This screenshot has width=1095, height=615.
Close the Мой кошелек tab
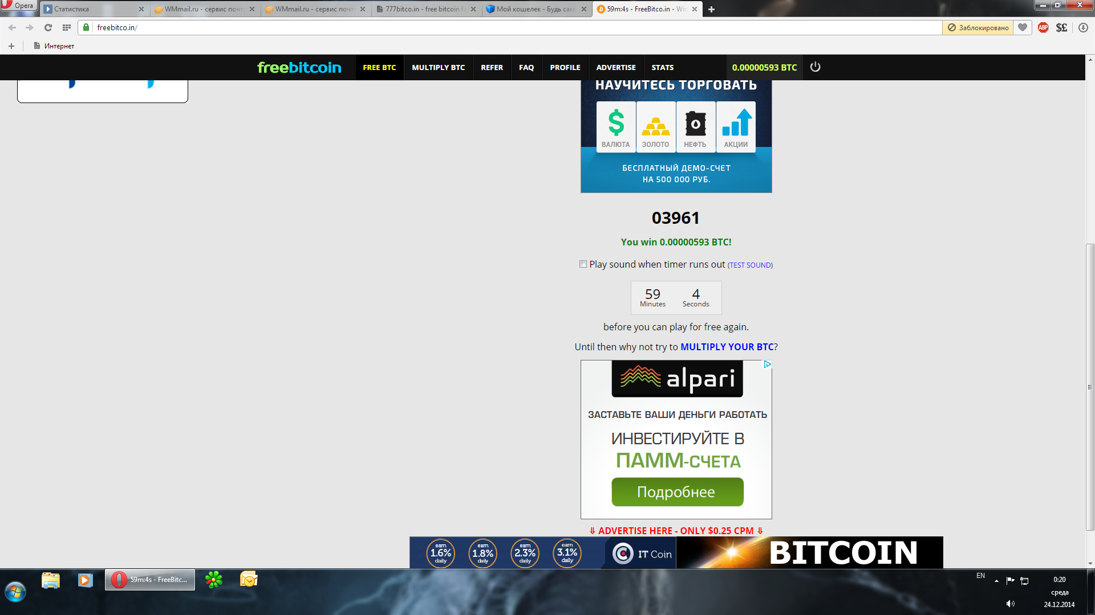[584, 9]
